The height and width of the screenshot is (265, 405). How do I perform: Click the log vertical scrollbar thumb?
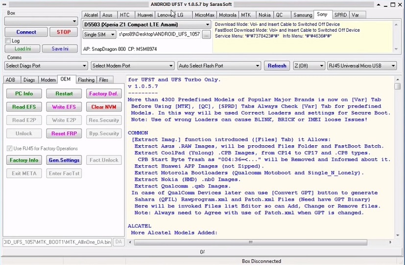(x=398, y=87)
